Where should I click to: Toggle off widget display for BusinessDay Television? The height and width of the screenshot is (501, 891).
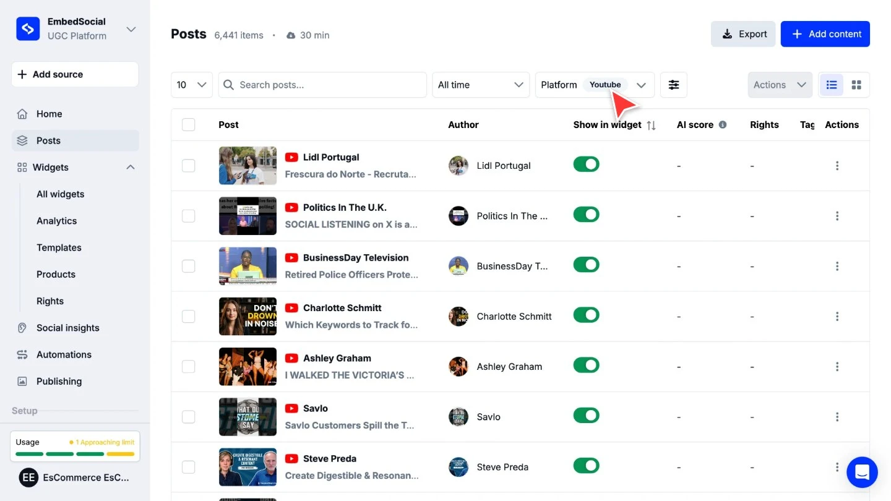point(587,265)
